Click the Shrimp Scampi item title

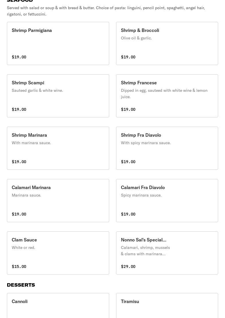28,83
